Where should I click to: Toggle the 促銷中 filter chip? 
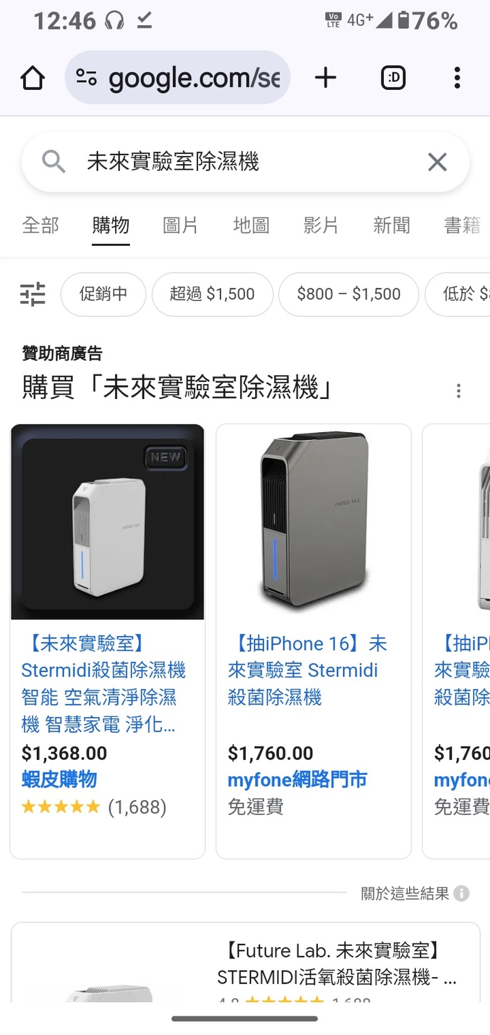[x=104, y=294]
